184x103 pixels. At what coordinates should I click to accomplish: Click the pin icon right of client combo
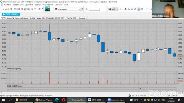click(x=82, y=9)
